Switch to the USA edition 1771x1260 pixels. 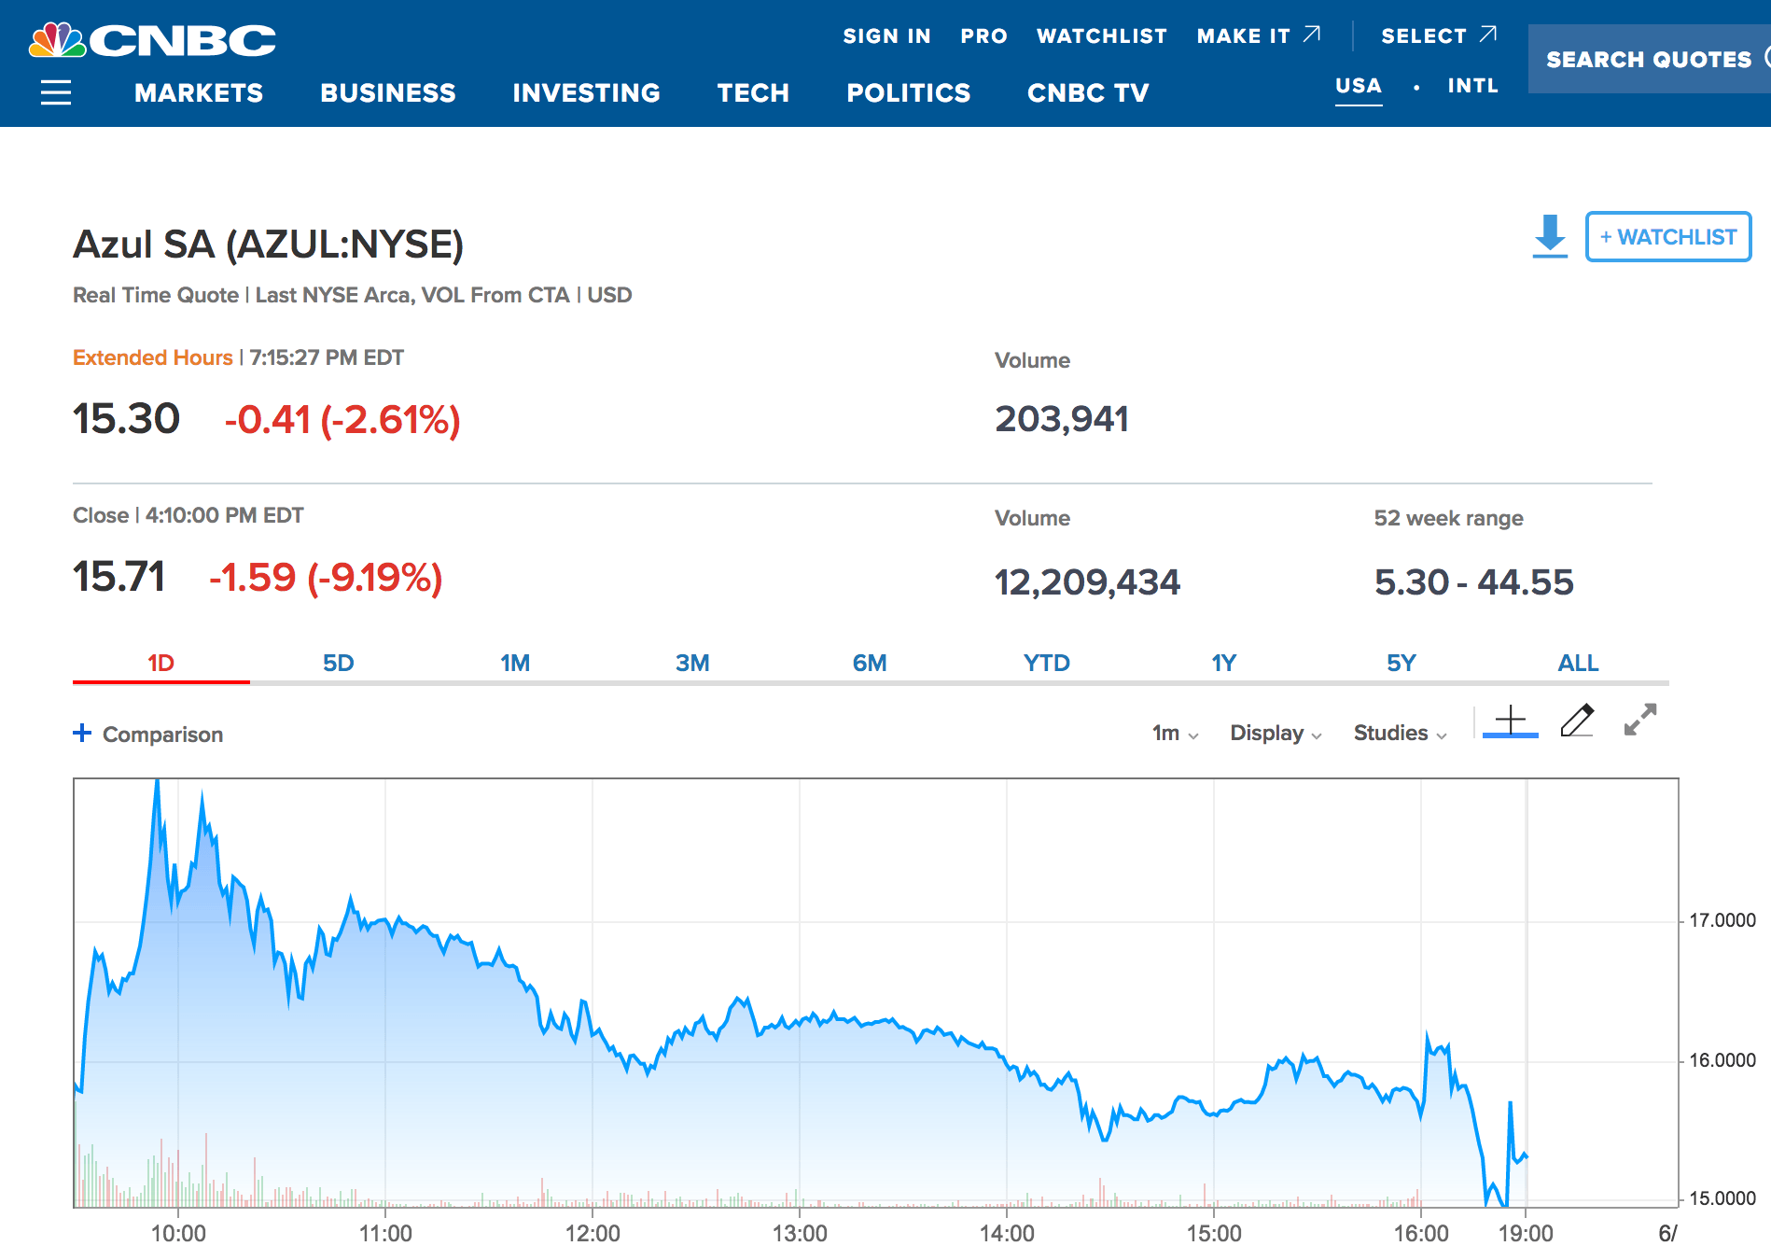click(x=1358, y=86)
